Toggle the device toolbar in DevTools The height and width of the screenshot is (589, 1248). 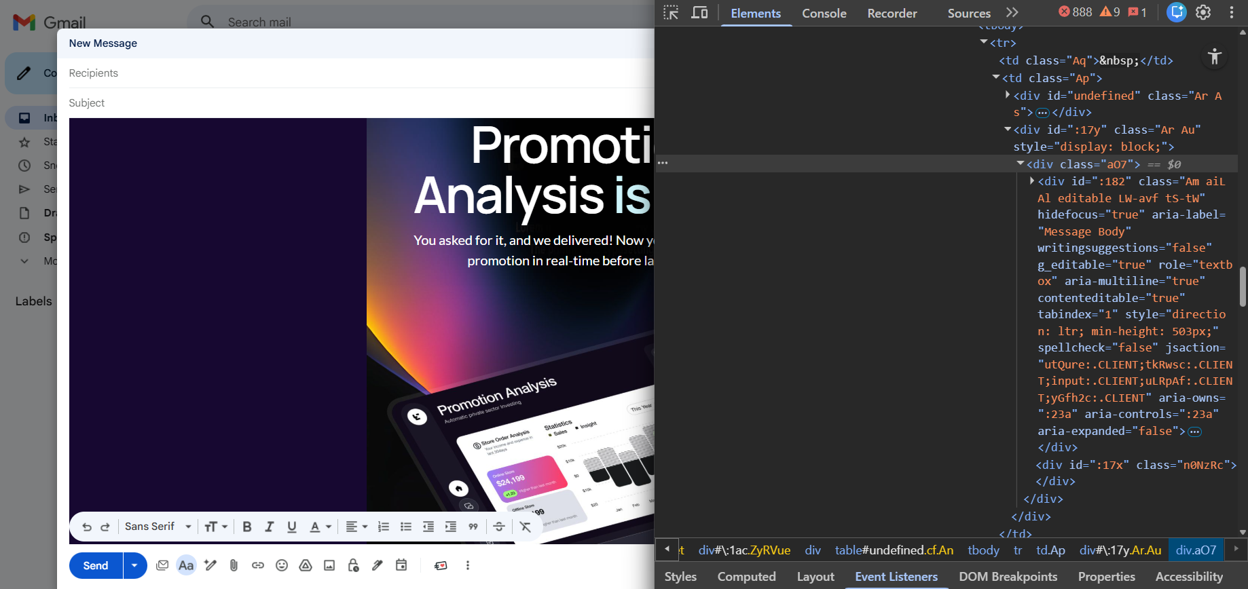[x=699, y=13]
